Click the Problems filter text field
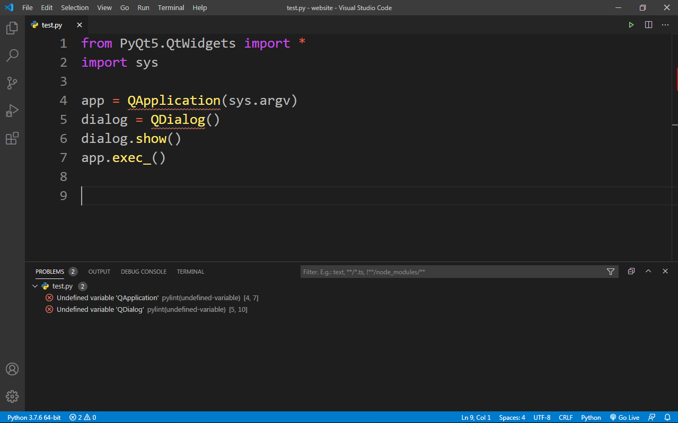 coord(452,272)
